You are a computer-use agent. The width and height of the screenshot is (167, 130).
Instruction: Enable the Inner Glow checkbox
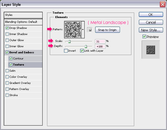7,46
